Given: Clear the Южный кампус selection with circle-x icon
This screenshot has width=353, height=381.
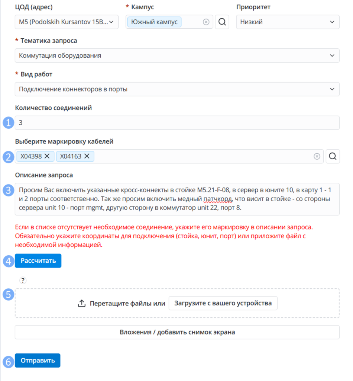Looking at the screenshot, I should [x=206, y=22].
